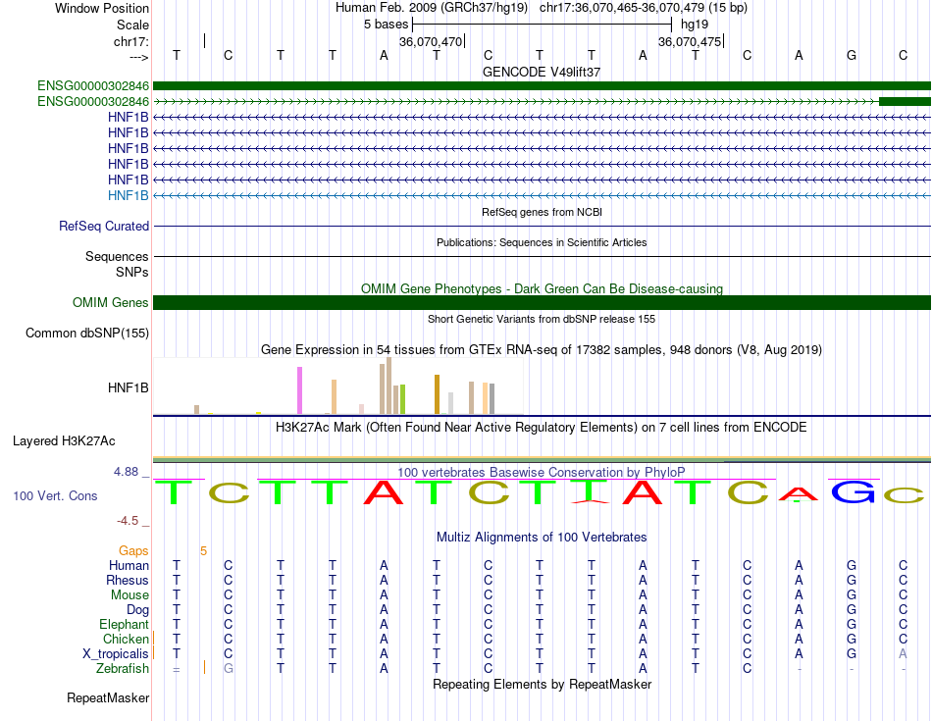Click the grey bar in GTEx chart
This screenshot has height=721, width=932.
(492, 399)
